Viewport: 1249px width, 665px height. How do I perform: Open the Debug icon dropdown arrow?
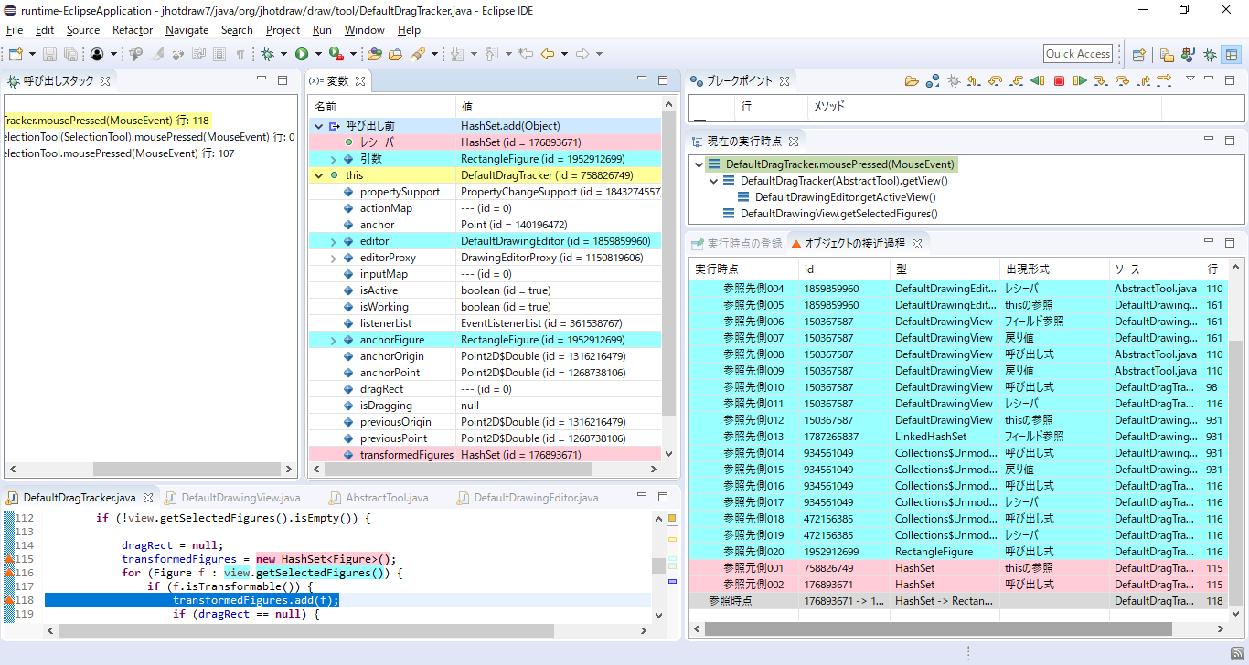coord(284,54)
